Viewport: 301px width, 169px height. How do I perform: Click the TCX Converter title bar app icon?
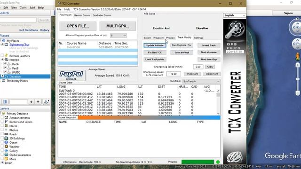point(59,3)
